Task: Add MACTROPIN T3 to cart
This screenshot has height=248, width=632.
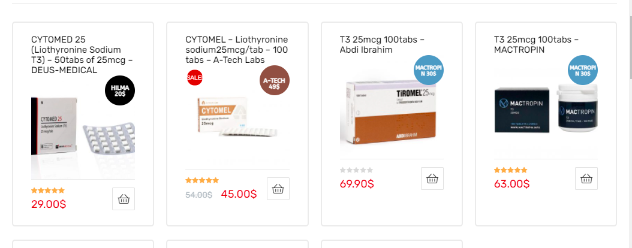Action: pos(586,179)
